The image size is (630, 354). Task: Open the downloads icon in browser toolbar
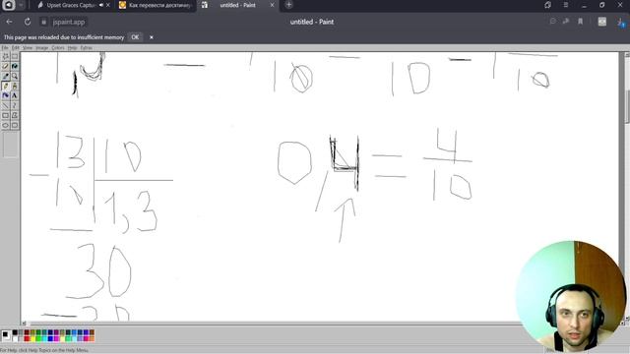pos(621,22)
